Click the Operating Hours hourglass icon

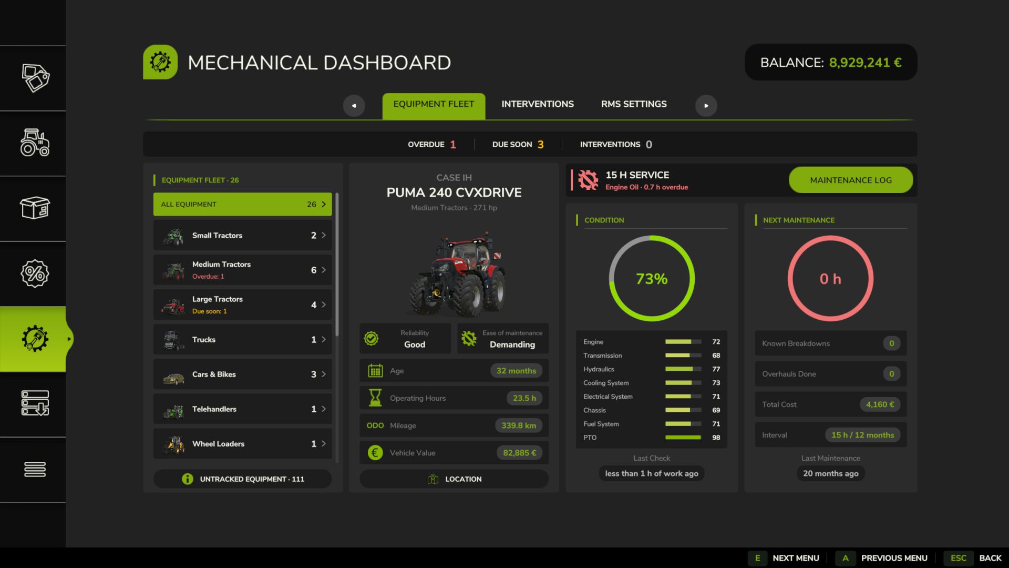coord(375,398)
